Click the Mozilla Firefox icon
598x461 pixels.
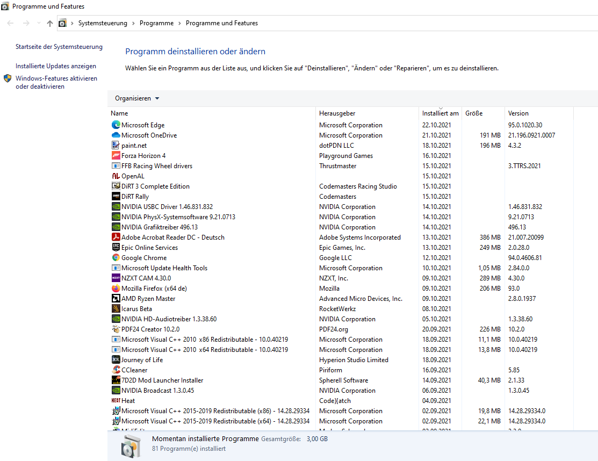tap(116, 289)
